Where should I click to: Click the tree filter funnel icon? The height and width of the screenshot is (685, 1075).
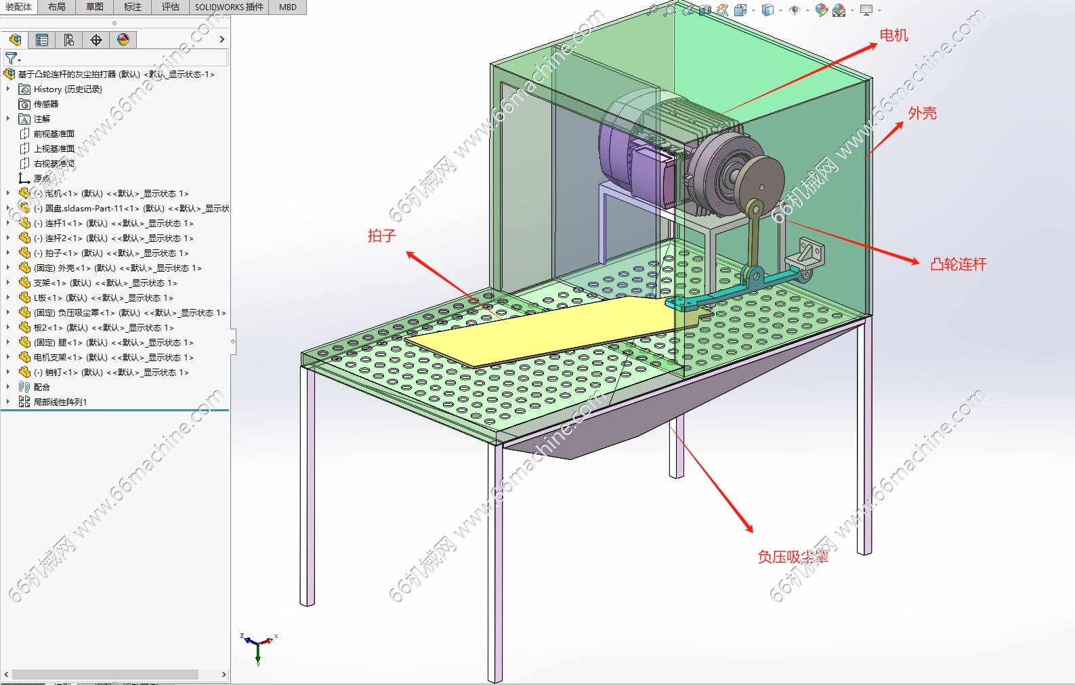[12, 58]
